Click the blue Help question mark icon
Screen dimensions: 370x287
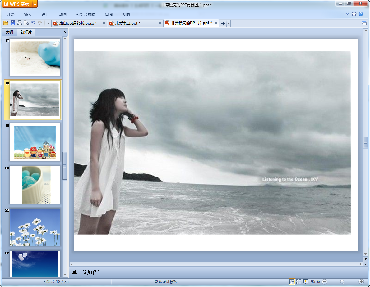click(x=361, y=14)
